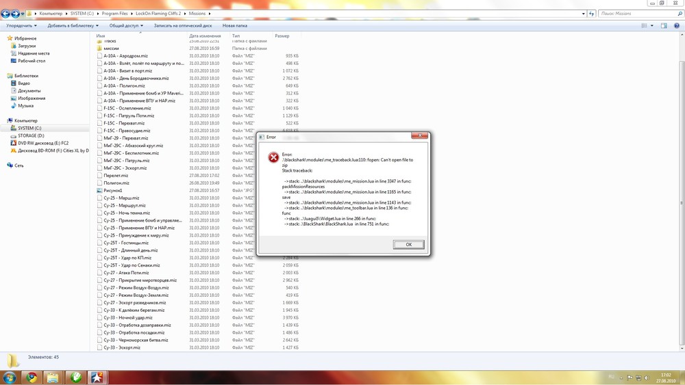Select file Су-25 - Марш.miz

click(121, 198)
